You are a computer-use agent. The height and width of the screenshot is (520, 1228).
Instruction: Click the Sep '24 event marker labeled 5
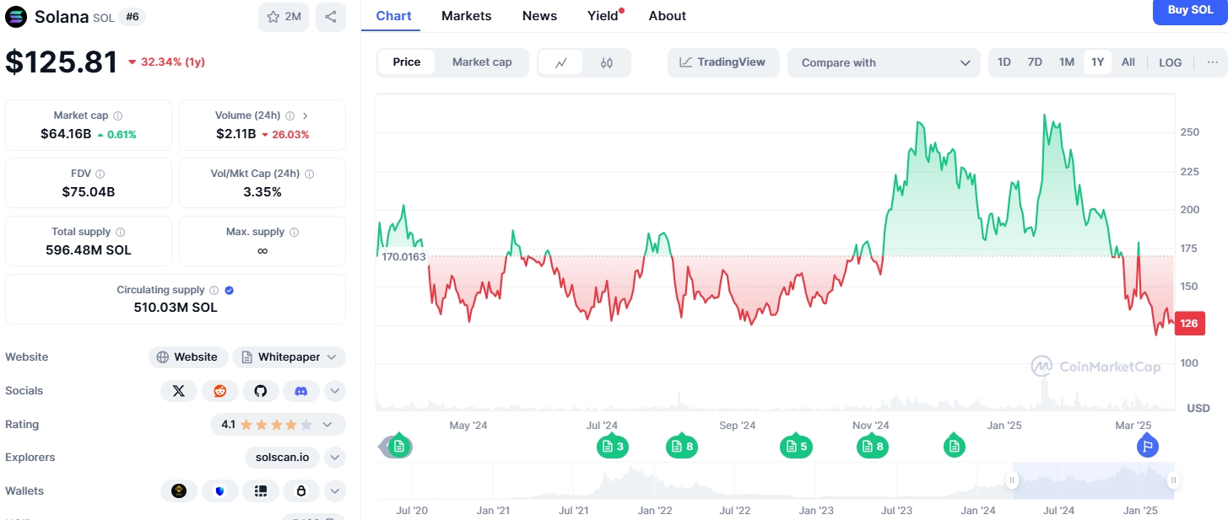coord(796,447)
